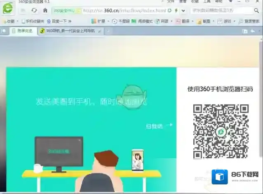
Task: Expand the 游戏 dropdown arrow
Action: click(x=235, y=21)
